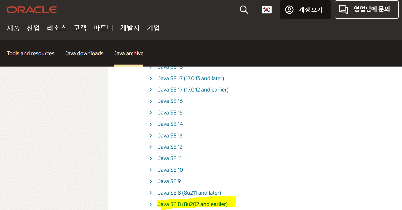Open the 기업 menu
Image resolution: width=402 pixels, height=210 pixels.
[x=153, y=28]
